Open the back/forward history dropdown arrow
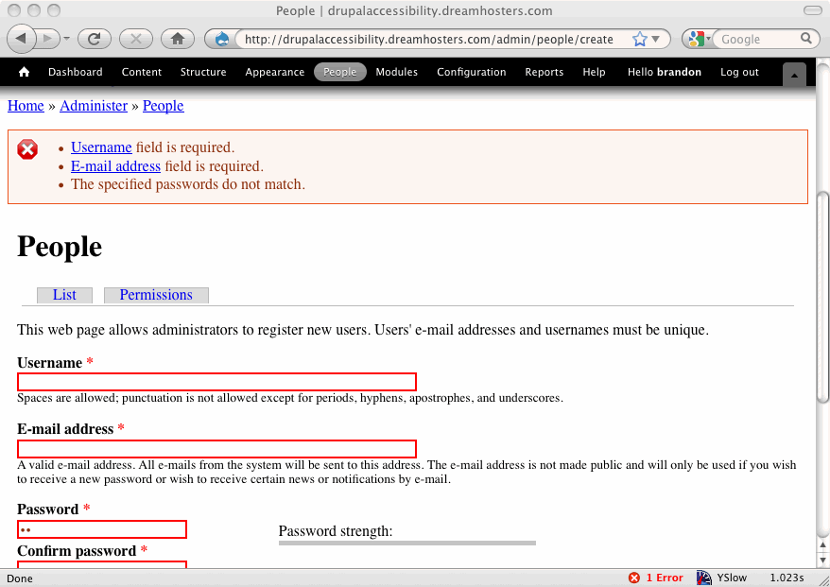This screenshot has height=587, width=830. pyautogui.click(x=66, y=39)
